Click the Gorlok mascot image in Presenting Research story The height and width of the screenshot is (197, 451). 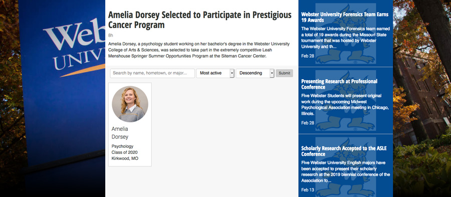(x=345, y=100)
